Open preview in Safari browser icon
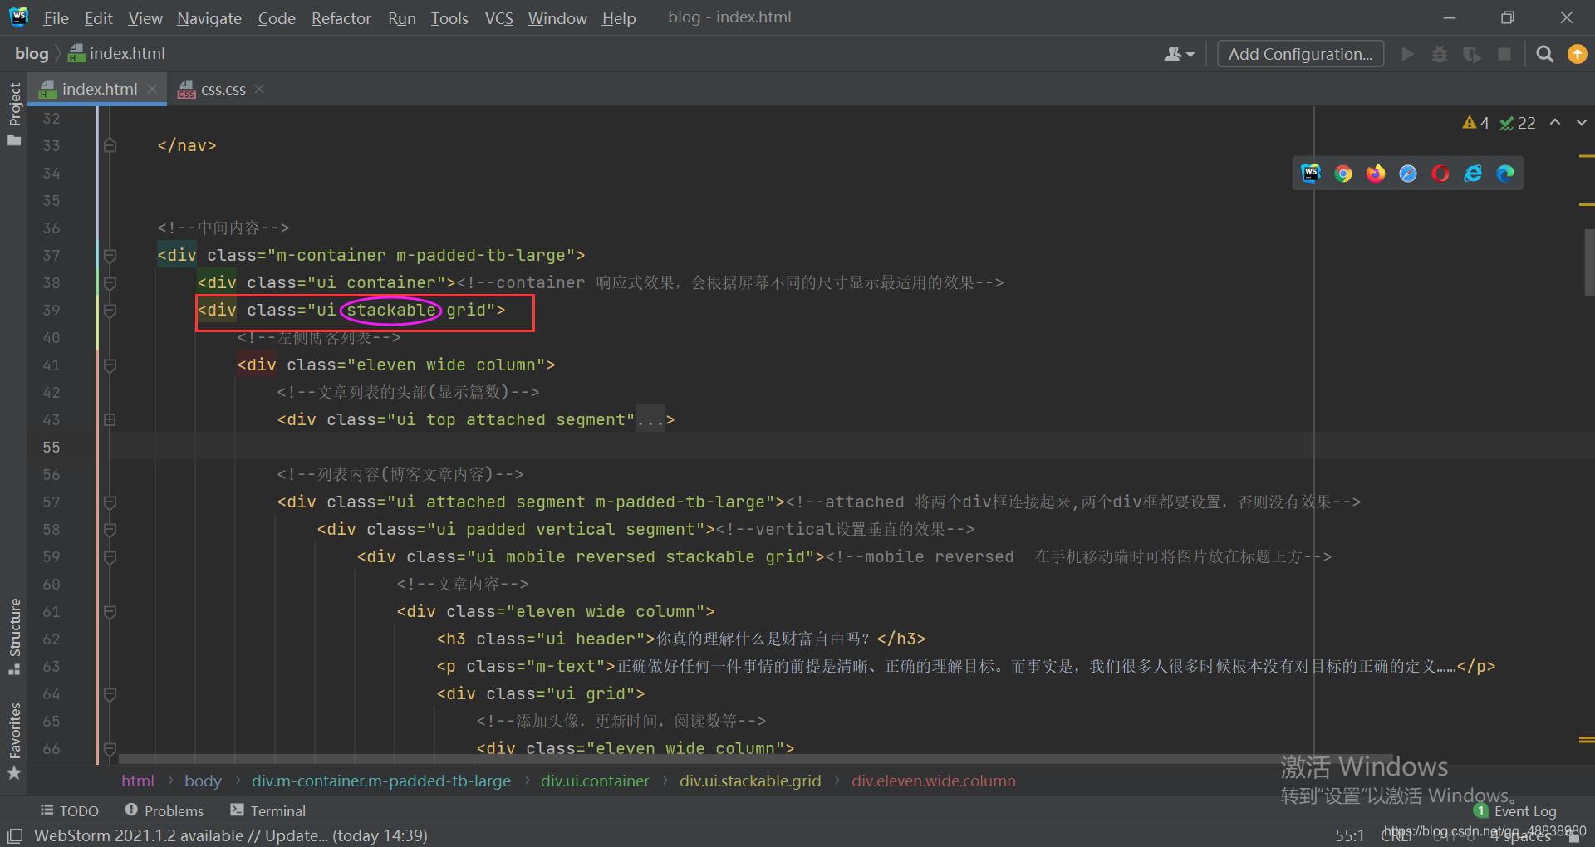 click(x=1408, y=174)
